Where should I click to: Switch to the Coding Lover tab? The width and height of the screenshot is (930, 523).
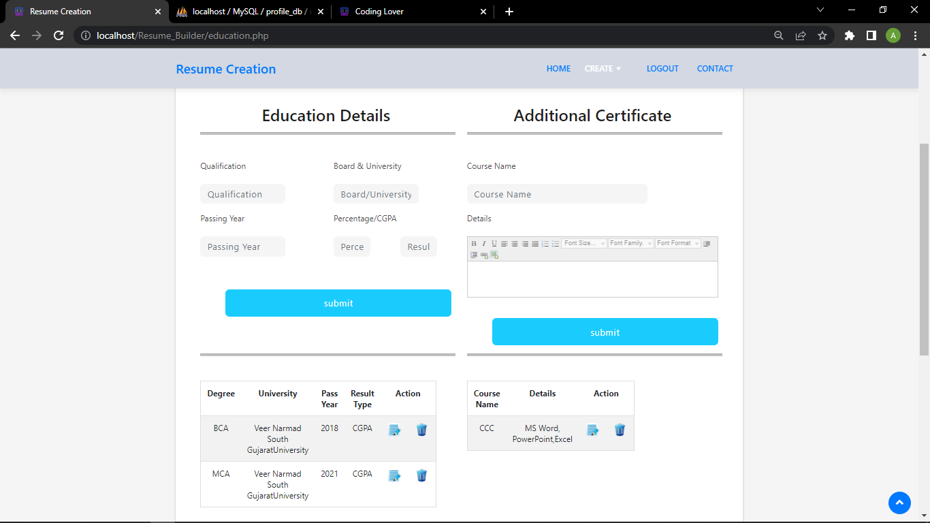[x=413, y=12]
